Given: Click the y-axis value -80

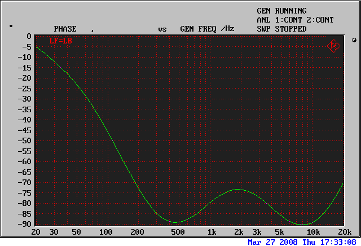Looking at the screenshot, I should point(25,203).
